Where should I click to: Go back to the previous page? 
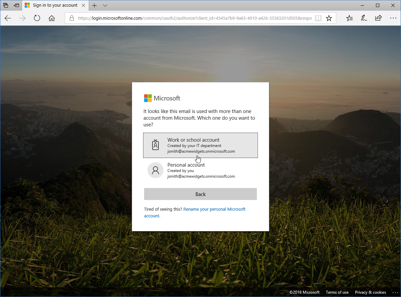click(x=8, y=18)
